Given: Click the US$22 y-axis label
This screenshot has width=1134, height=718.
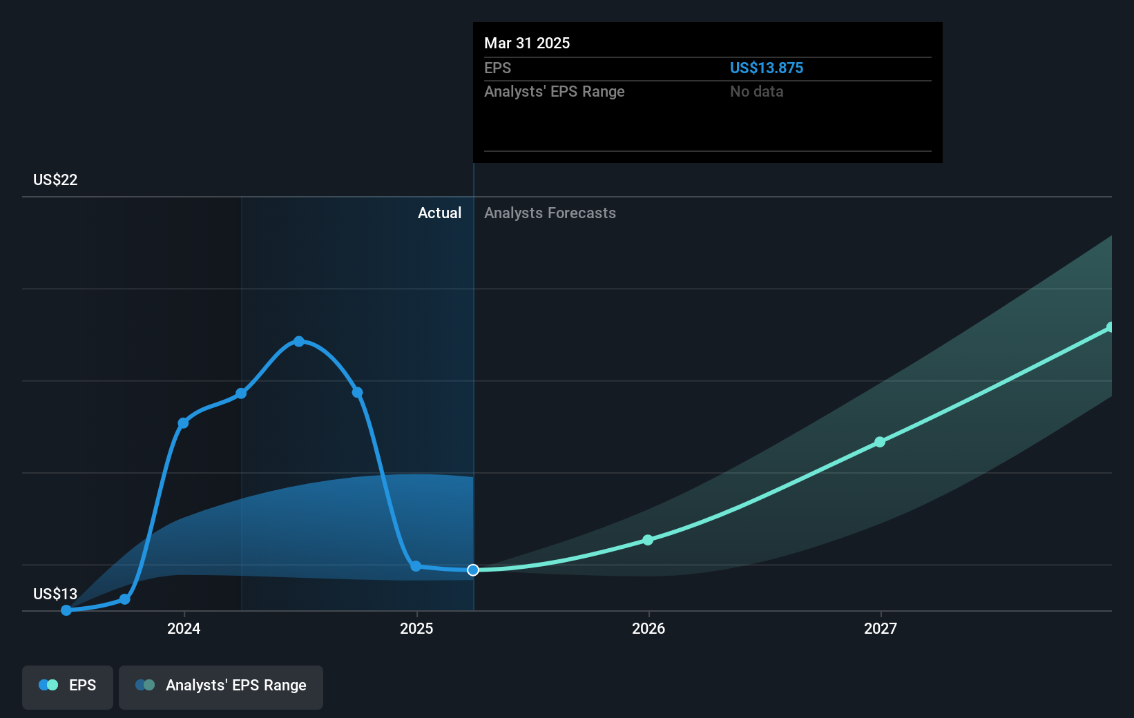Looking at the screenshot, I should tap(55, 179).
